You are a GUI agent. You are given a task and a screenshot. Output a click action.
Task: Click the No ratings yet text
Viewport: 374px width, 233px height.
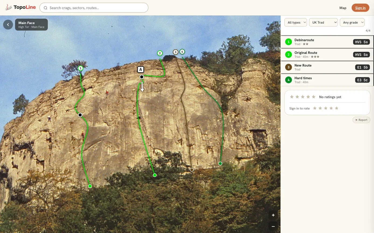coord(330,97)
